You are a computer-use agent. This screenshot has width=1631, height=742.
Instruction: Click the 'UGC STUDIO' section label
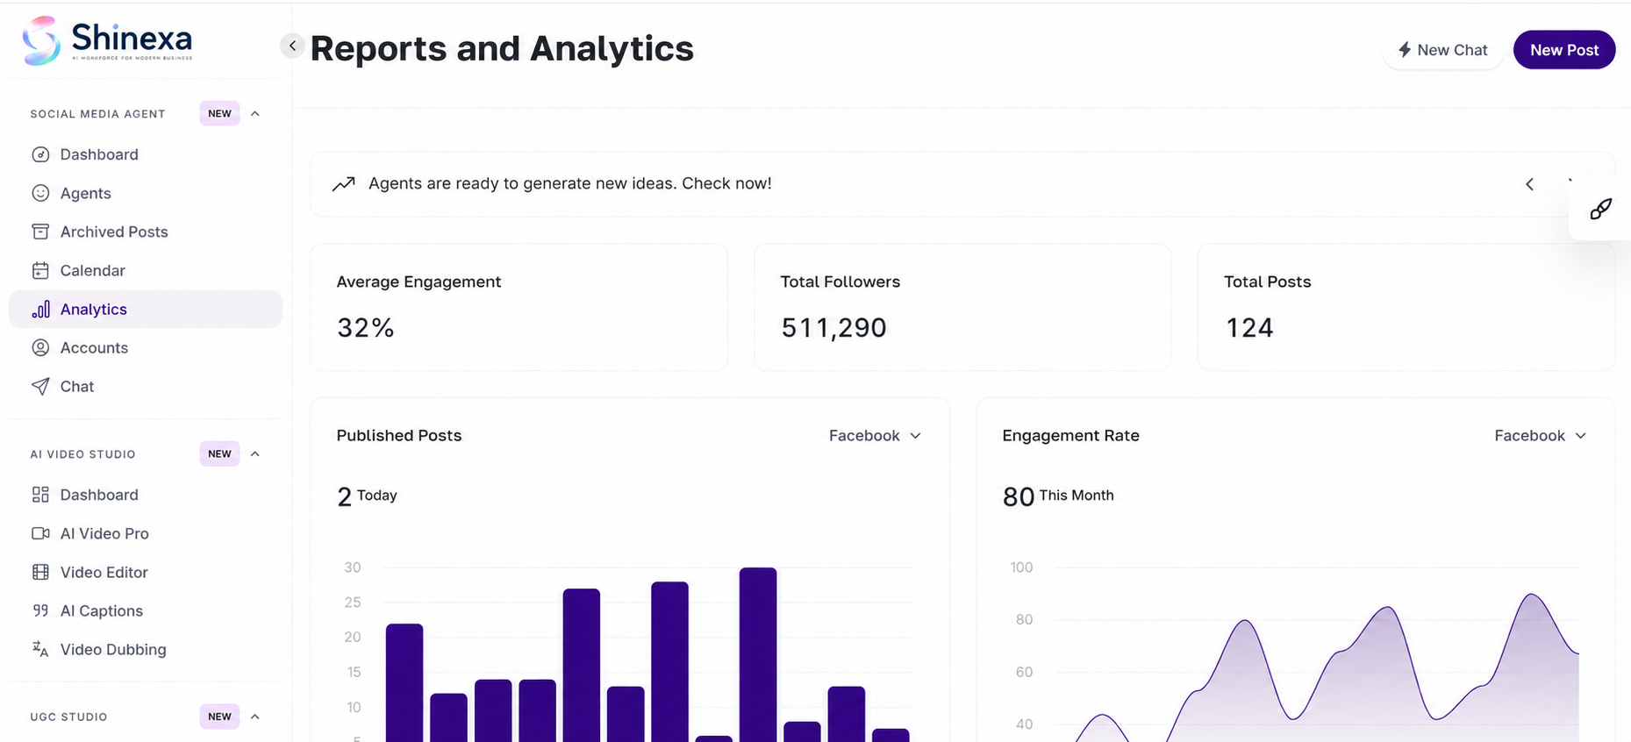(x=68, y=717)
